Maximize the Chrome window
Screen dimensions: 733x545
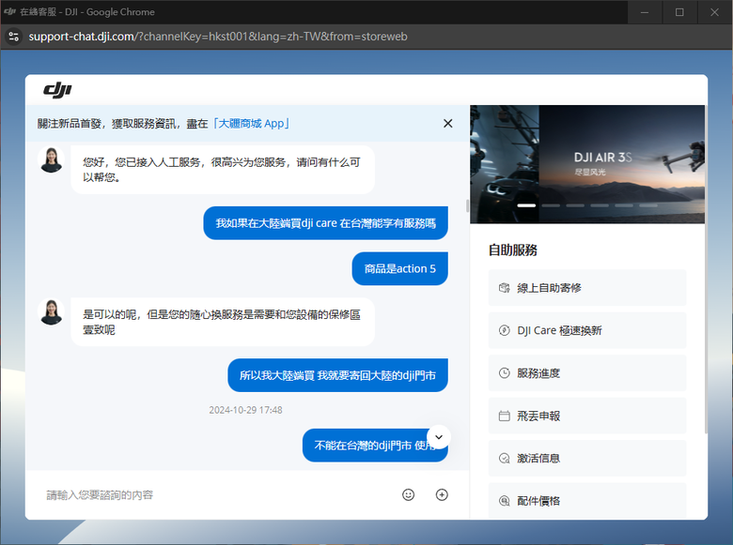pos(679,12)
